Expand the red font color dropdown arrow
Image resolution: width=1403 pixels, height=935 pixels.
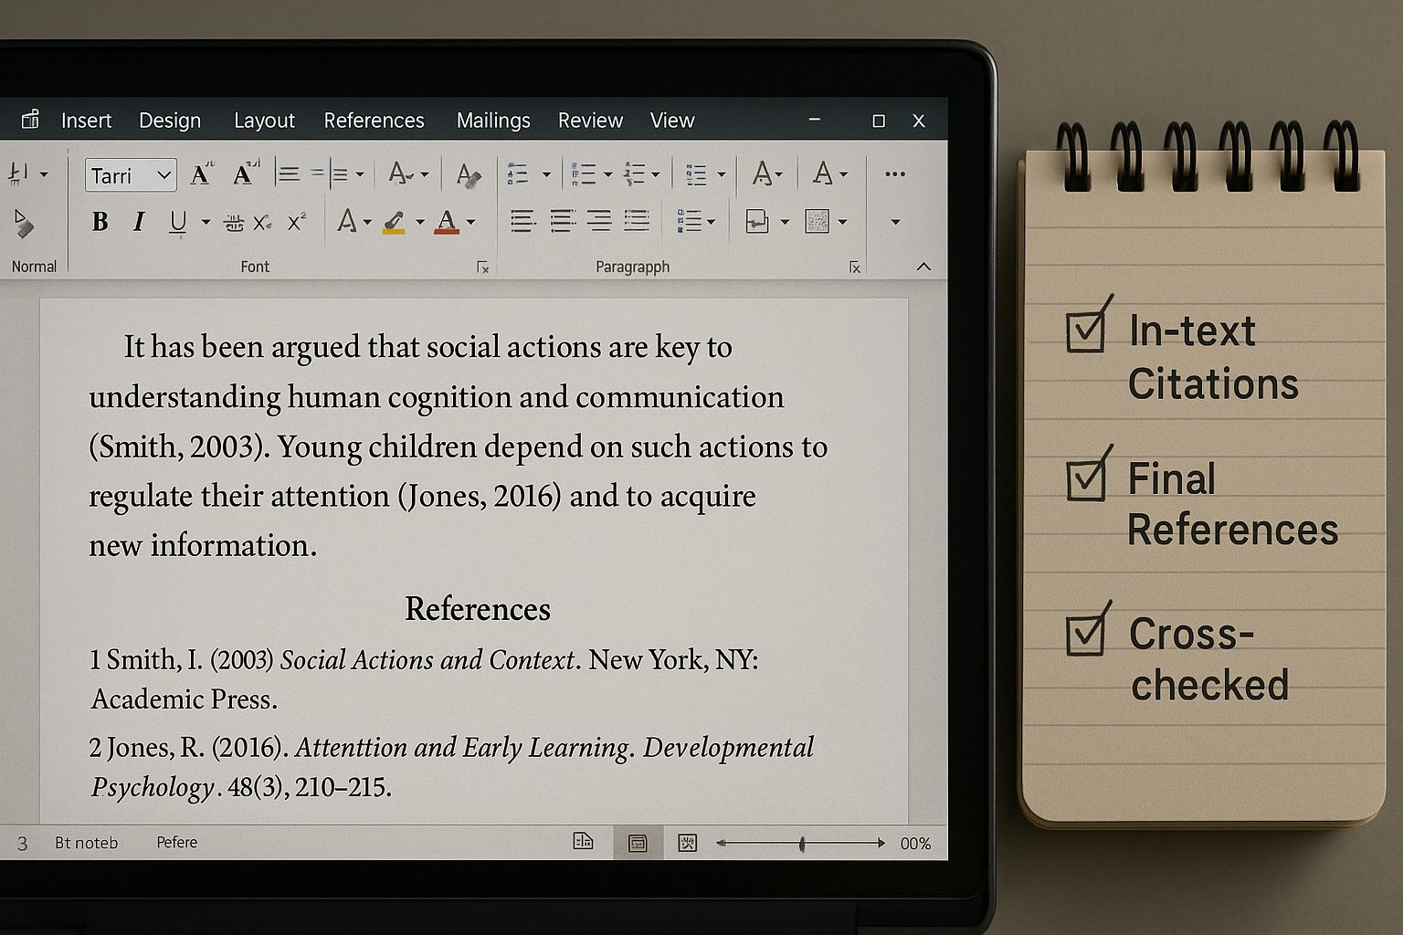(x=471, y=222)
